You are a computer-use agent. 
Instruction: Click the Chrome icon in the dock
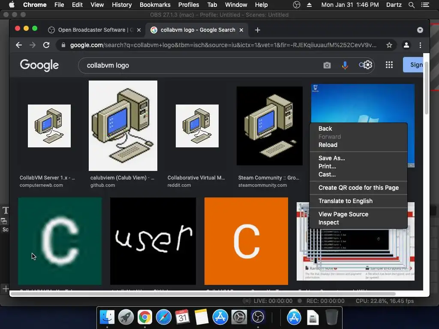coord(145,317)
